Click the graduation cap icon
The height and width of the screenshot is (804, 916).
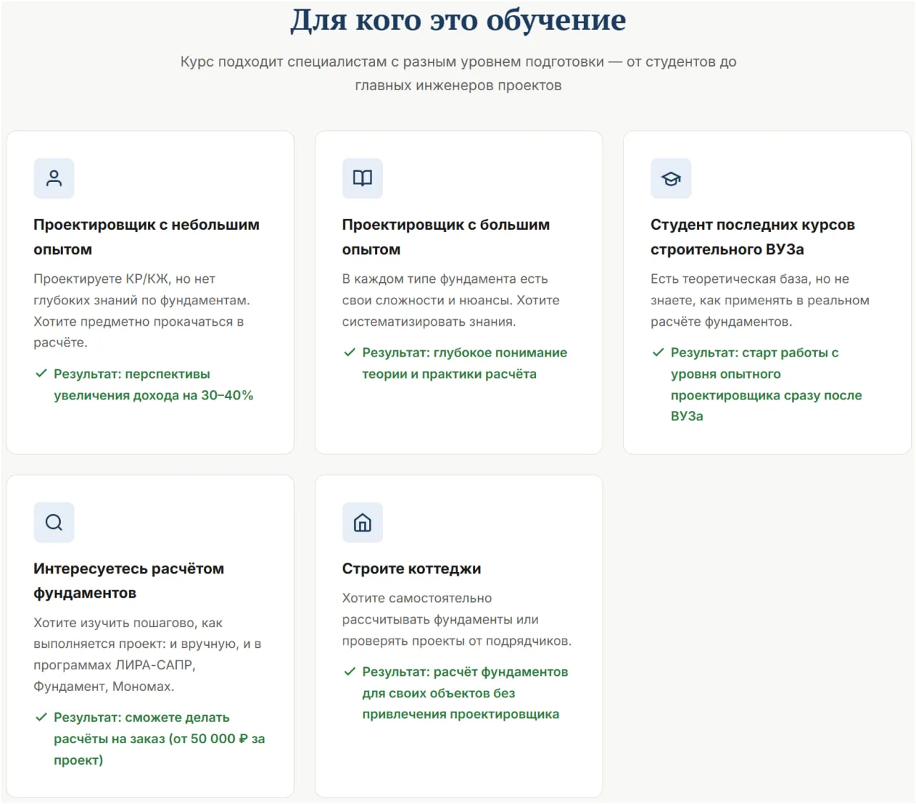coord(671,178)
